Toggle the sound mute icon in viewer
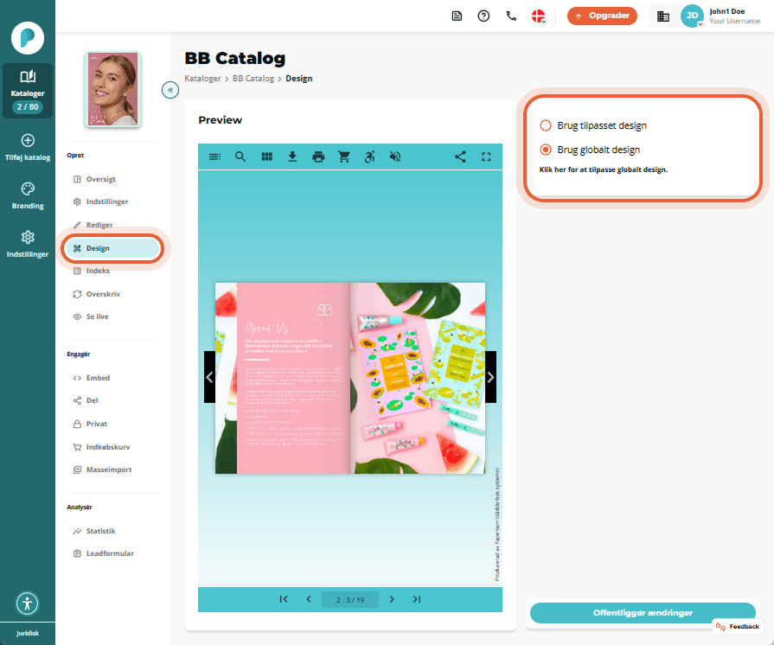Image resolution: width=774 pixels, height=645 pixels. pyautogui.click(x=395, y=157)
